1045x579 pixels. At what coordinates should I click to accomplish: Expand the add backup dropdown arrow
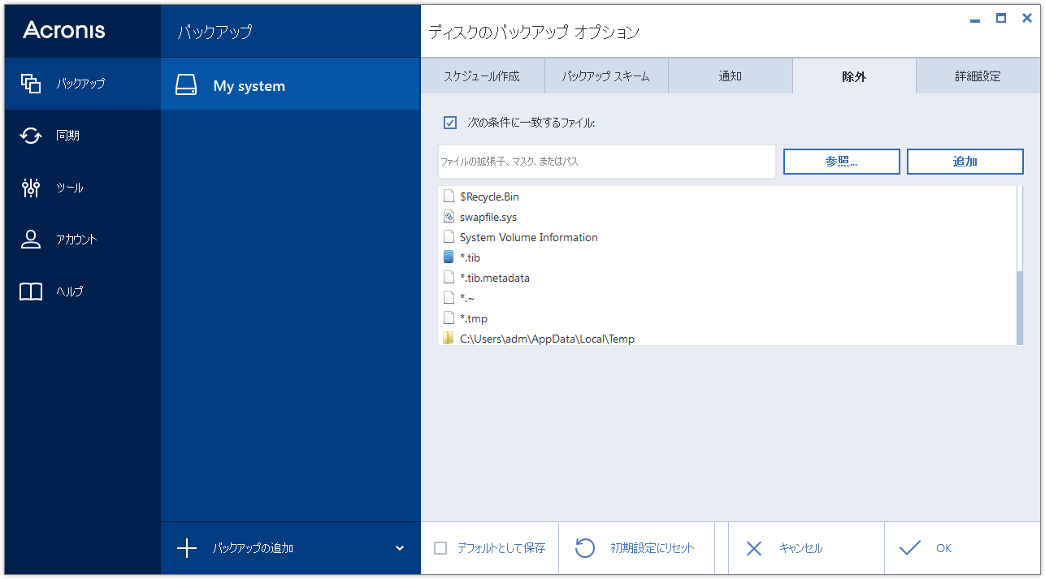click(x=399, y=548)
